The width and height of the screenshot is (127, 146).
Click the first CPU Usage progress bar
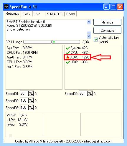coord(37,42)
